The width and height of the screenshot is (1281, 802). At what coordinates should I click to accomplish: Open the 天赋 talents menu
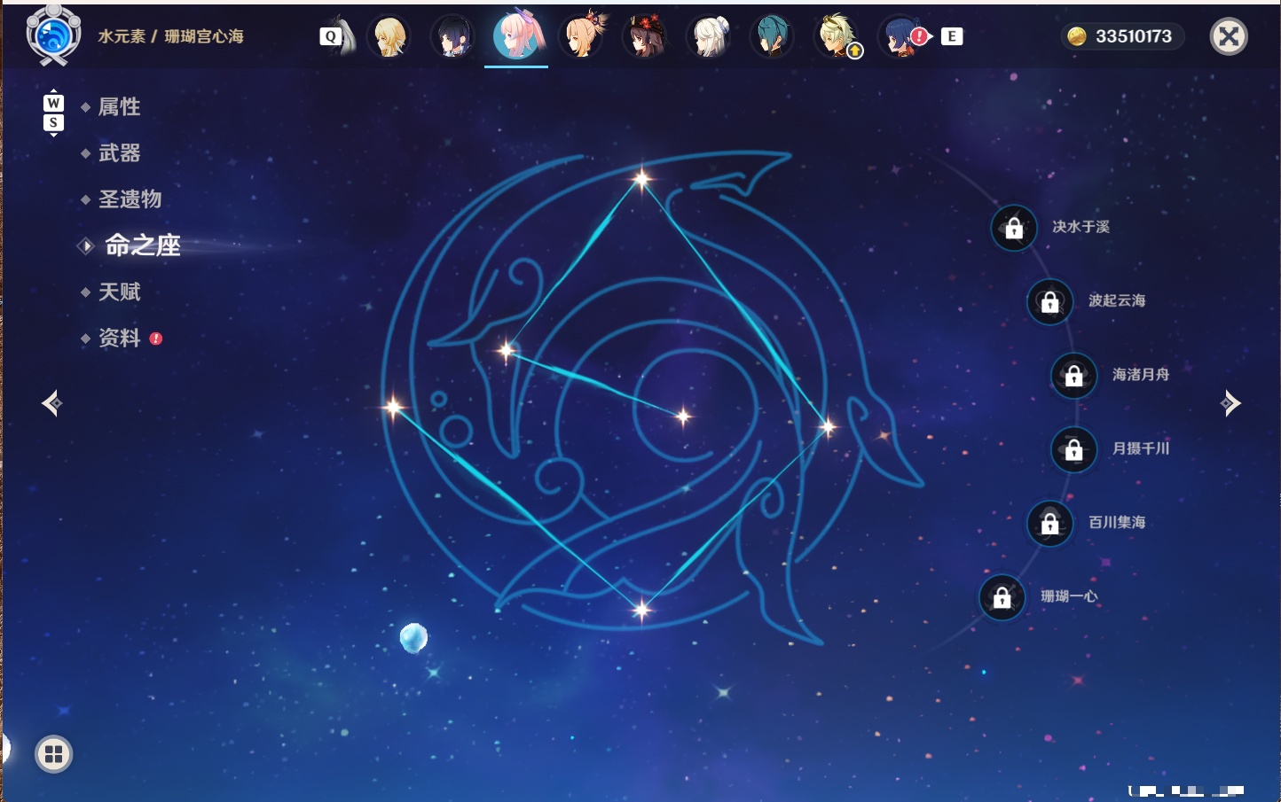119,292
